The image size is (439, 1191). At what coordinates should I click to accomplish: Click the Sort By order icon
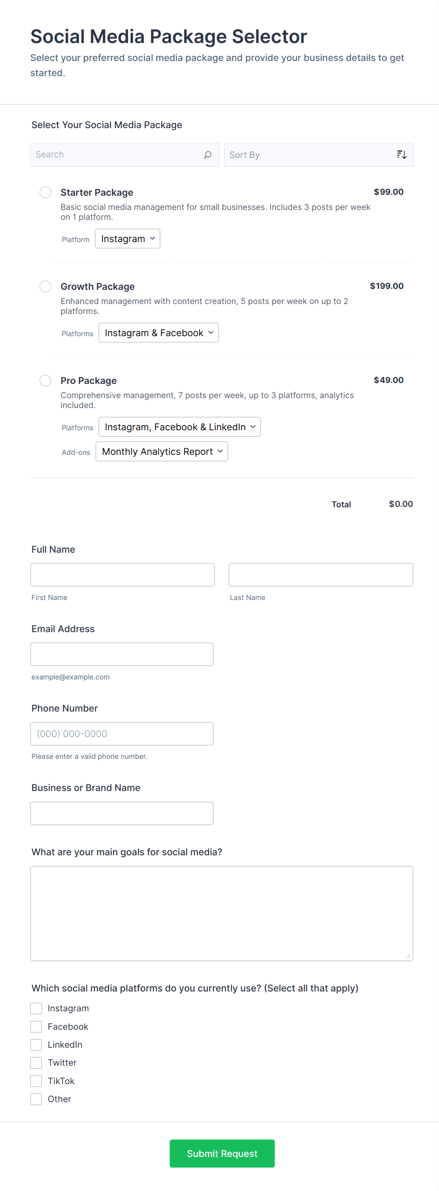pyautogui.click(x=402, y=155)
